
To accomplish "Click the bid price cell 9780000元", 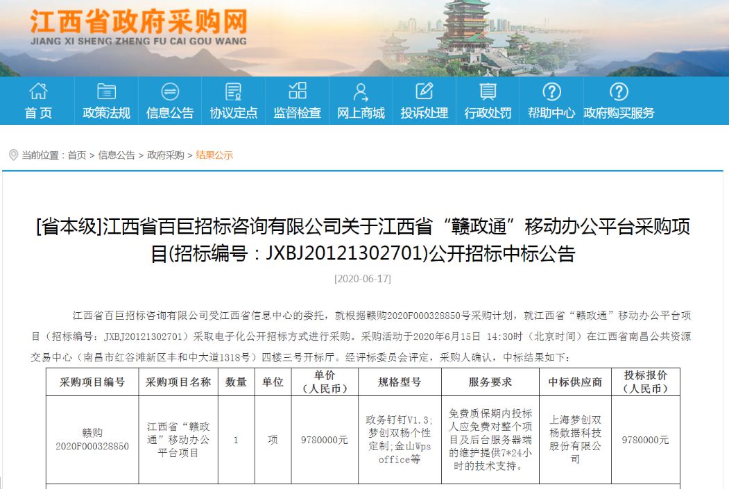I will (x=645, y=440).
